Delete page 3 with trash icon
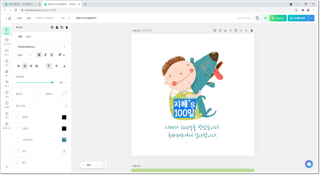 click(x=251, y=30)
